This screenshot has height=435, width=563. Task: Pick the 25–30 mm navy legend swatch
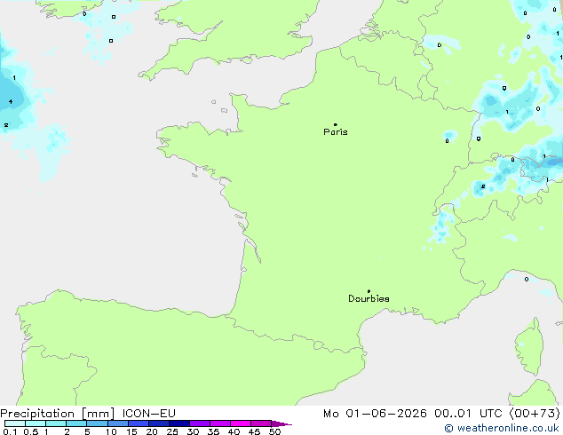click(179, 423)
